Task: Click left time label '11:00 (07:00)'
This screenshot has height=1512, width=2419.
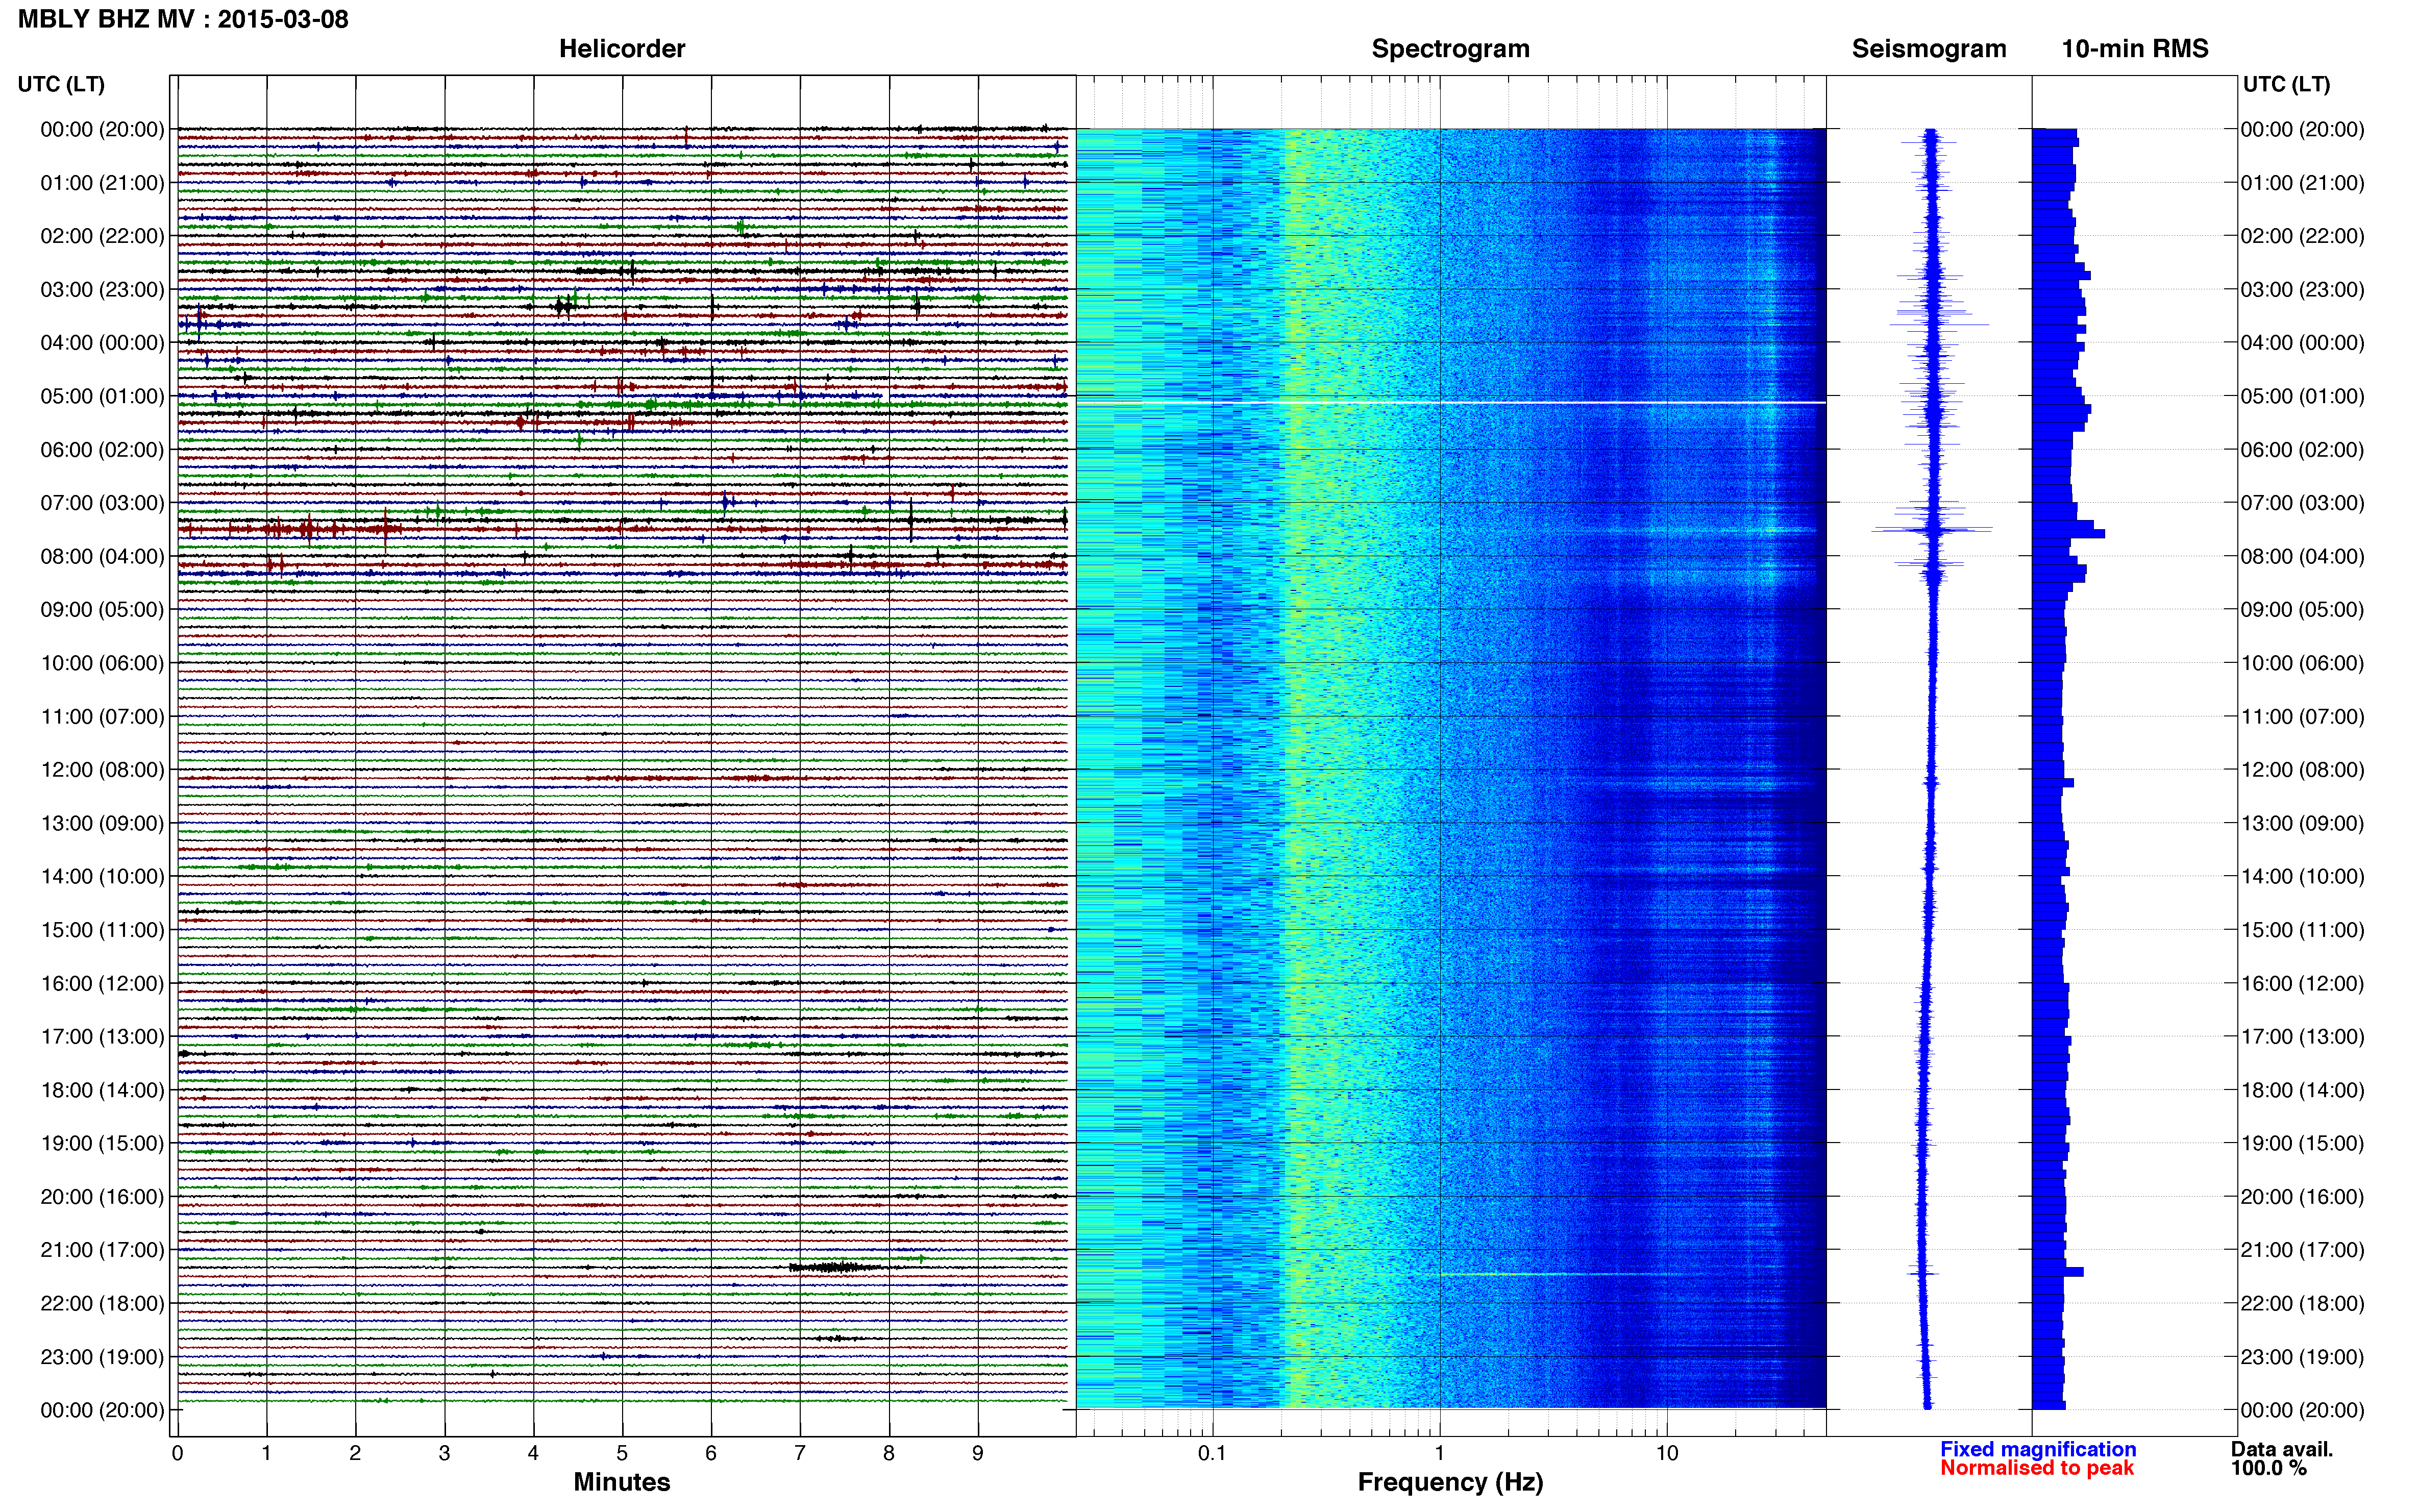Action: pyautogui.click(x=102, y=717)
